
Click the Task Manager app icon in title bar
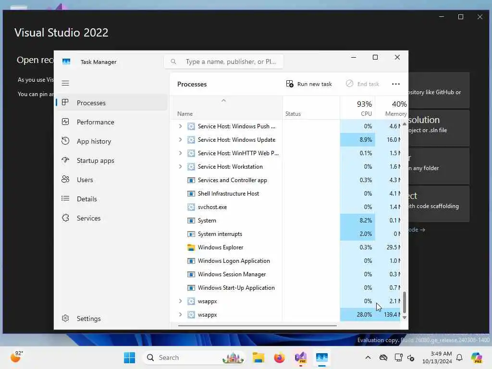click(x=66, y=61)
